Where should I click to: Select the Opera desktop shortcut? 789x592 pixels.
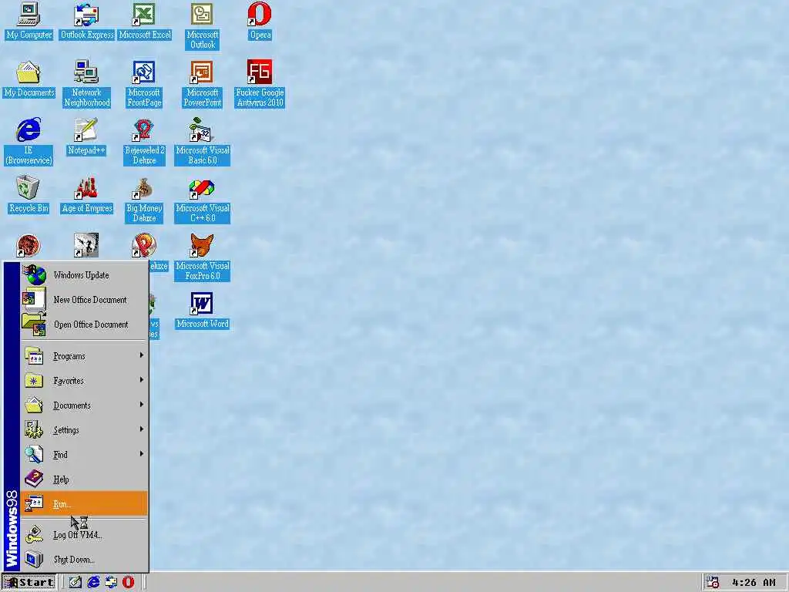[x=260, y=21]
